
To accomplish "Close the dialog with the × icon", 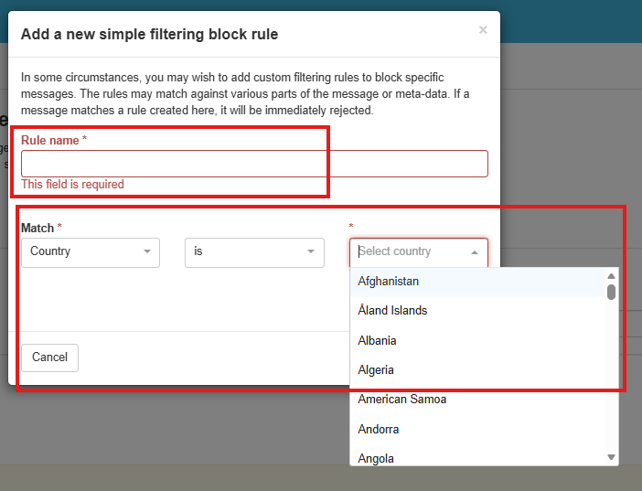I will 483,30.
